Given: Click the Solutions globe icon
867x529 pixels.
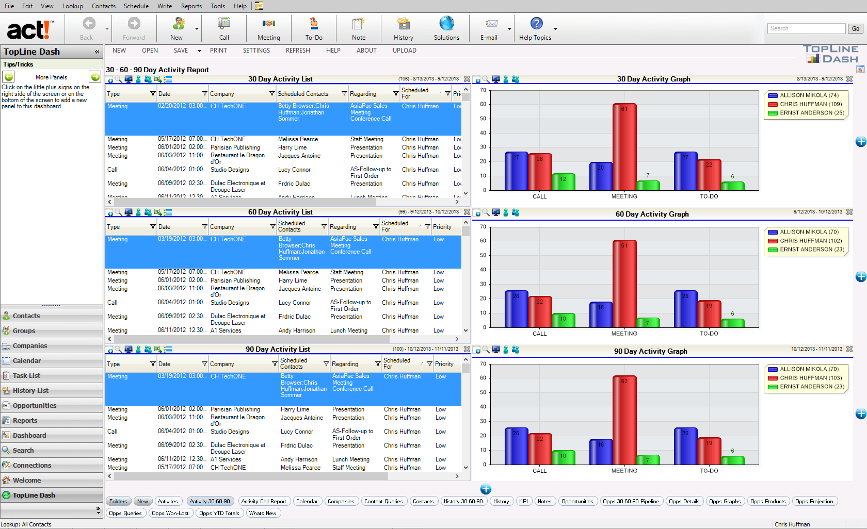Looking at the screenshot, I should [446, 24].
